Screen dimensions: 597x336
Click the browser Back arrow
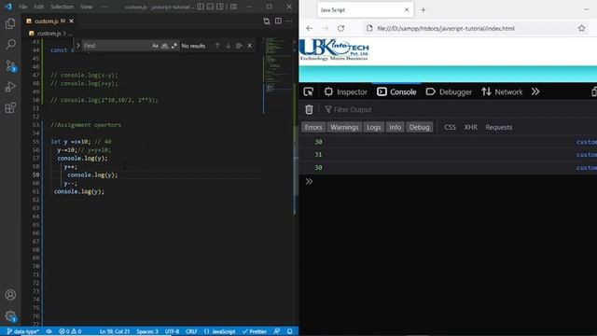[309, 28]
